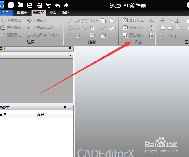Click the Undo arrow

[58, 6]
